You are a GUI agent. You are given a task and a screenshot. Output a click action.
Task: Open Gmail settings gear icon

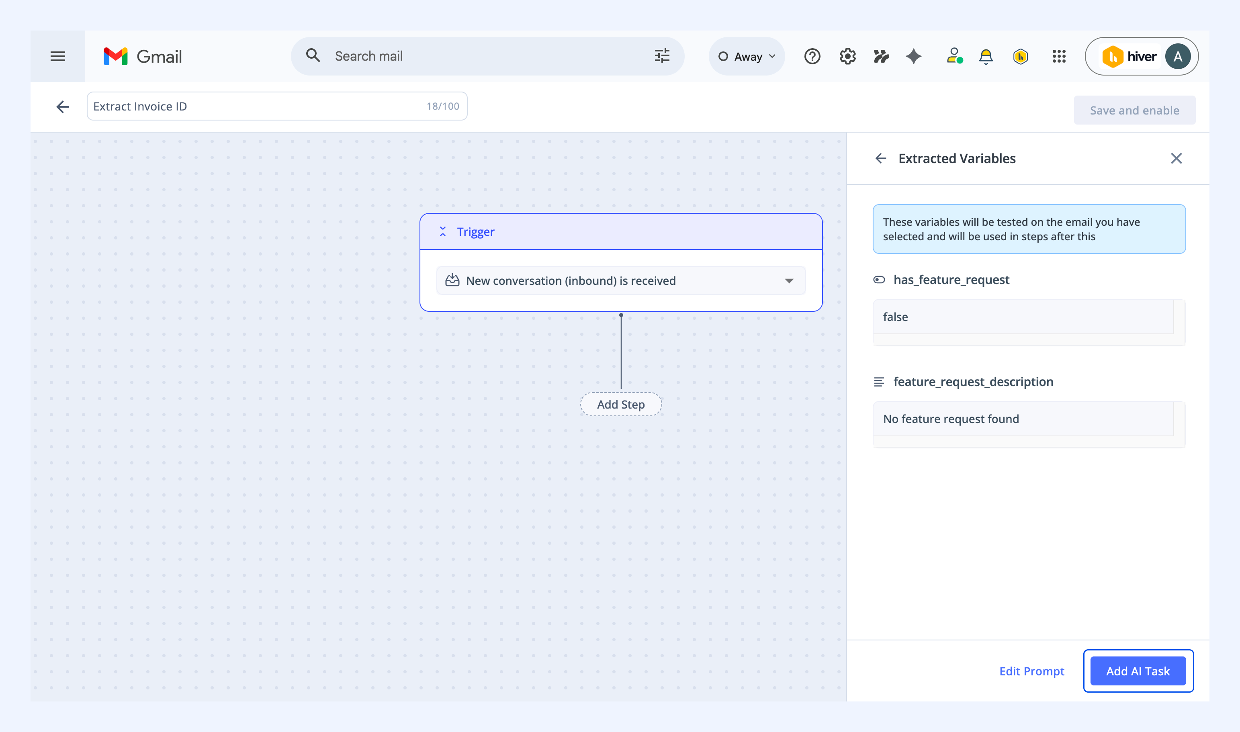pos(847,56)
